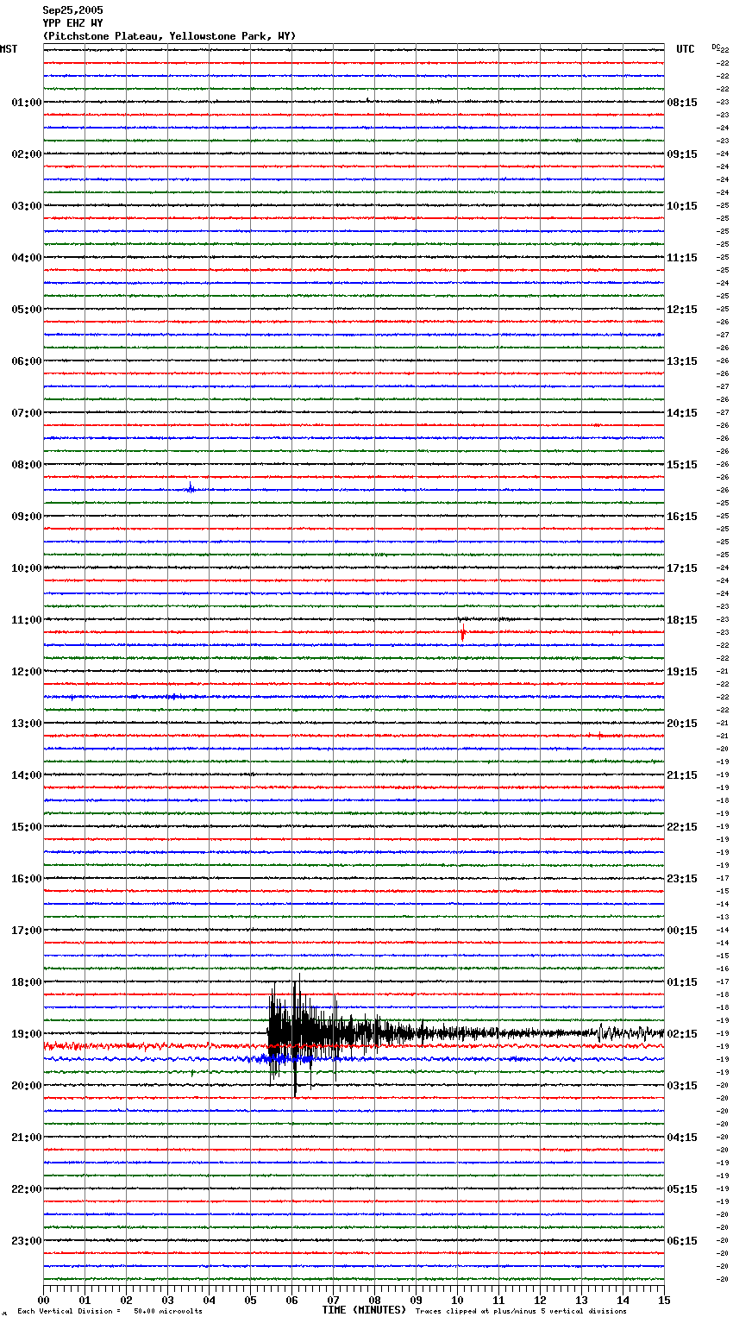Click the Traces clipped at plus/minus footnote
The width and height of the screenshot is (733, 1323).
pos(521,1312)
